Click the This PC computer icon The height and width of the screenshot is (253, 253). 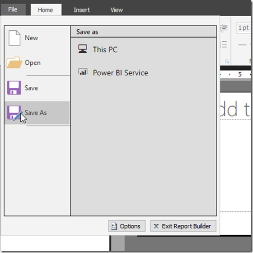82,49
